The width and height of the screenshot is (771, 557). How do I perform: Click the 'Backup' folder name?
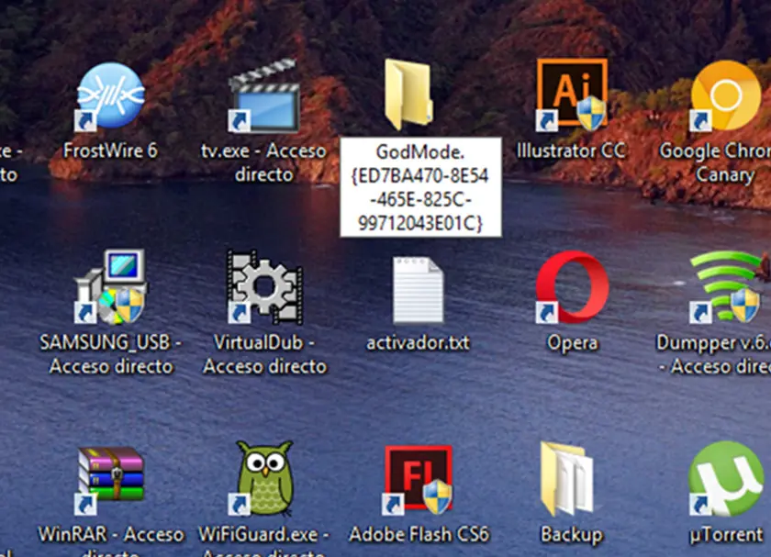tap(572, 534)
